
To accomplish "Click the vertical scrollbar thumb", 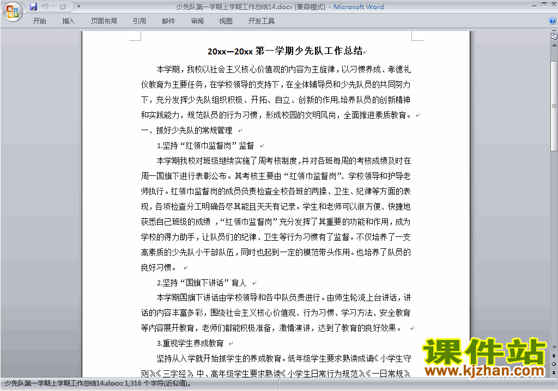I will pos(554,106).
